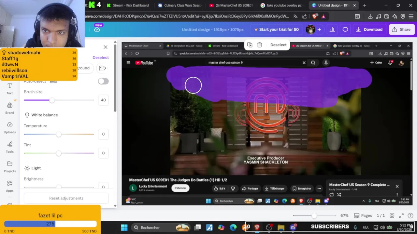Click the Brush size value field showing 40
The width and height of the screenshot is (417, 234).
pos(103,100)
